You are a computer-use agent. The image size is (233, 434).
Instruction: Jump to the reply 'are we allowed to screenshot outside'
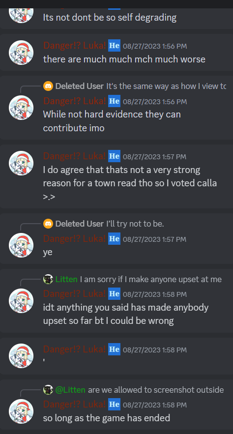(x=156, y=390)
